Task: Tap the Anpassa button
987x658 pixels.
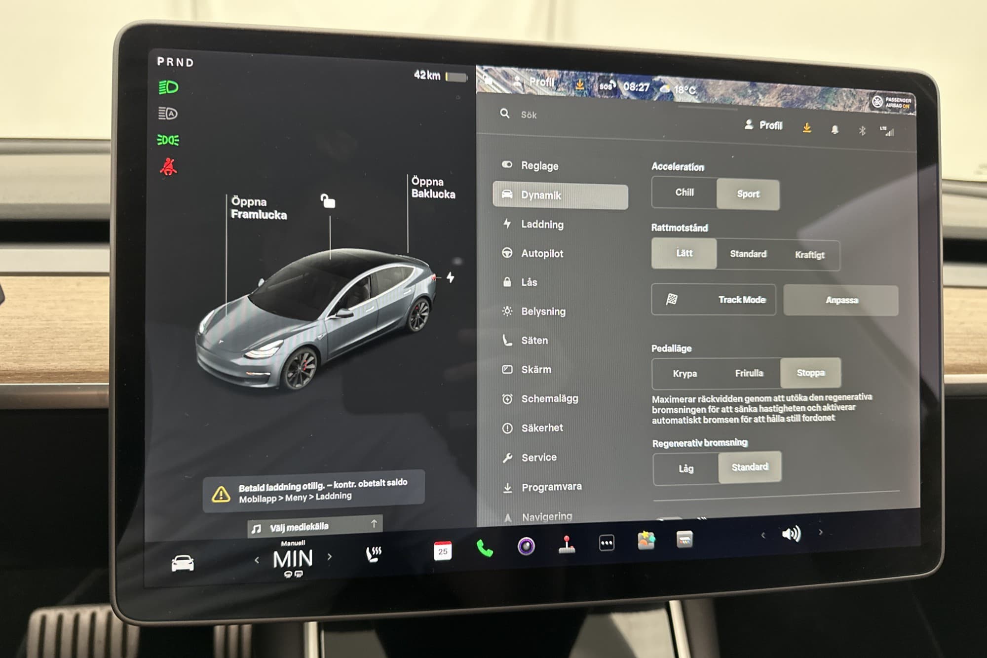Action: (841, 300)
